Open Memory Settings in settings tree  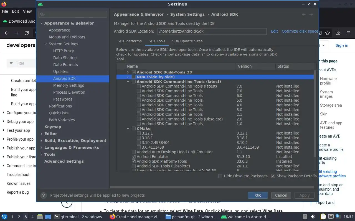pos(69,85)
